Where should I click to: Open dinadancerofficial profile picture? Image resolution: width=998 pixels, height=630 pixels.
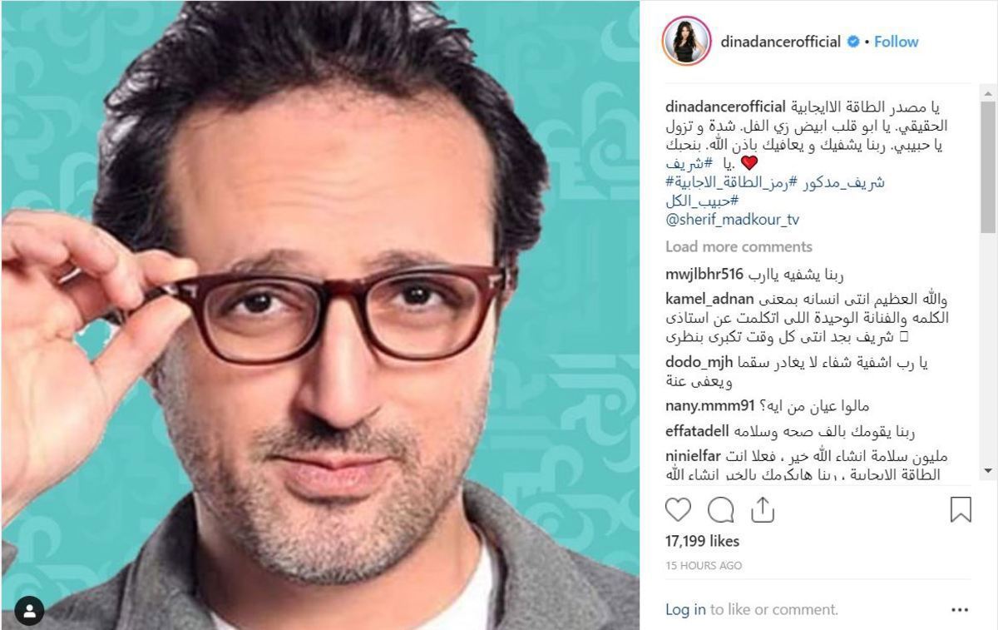tap(686, 41)
